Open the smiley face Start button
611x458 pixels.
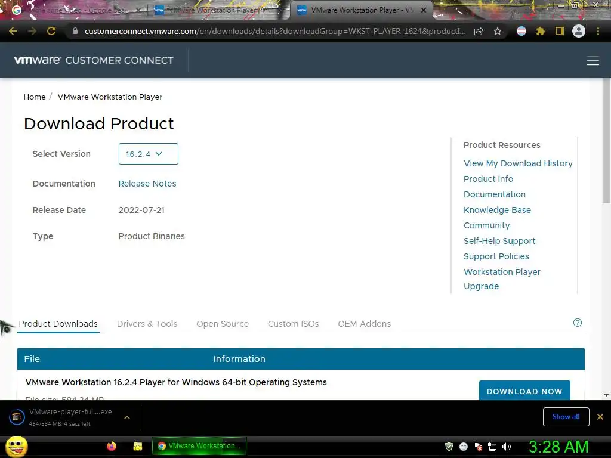(x=16, y=446)
